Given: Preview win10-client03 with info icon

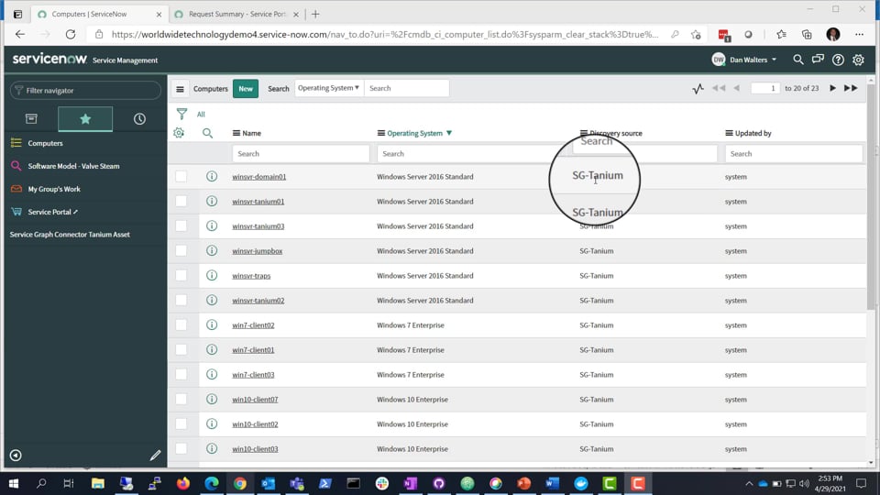Looking at the screenshot, I should (x=212, y=448).
